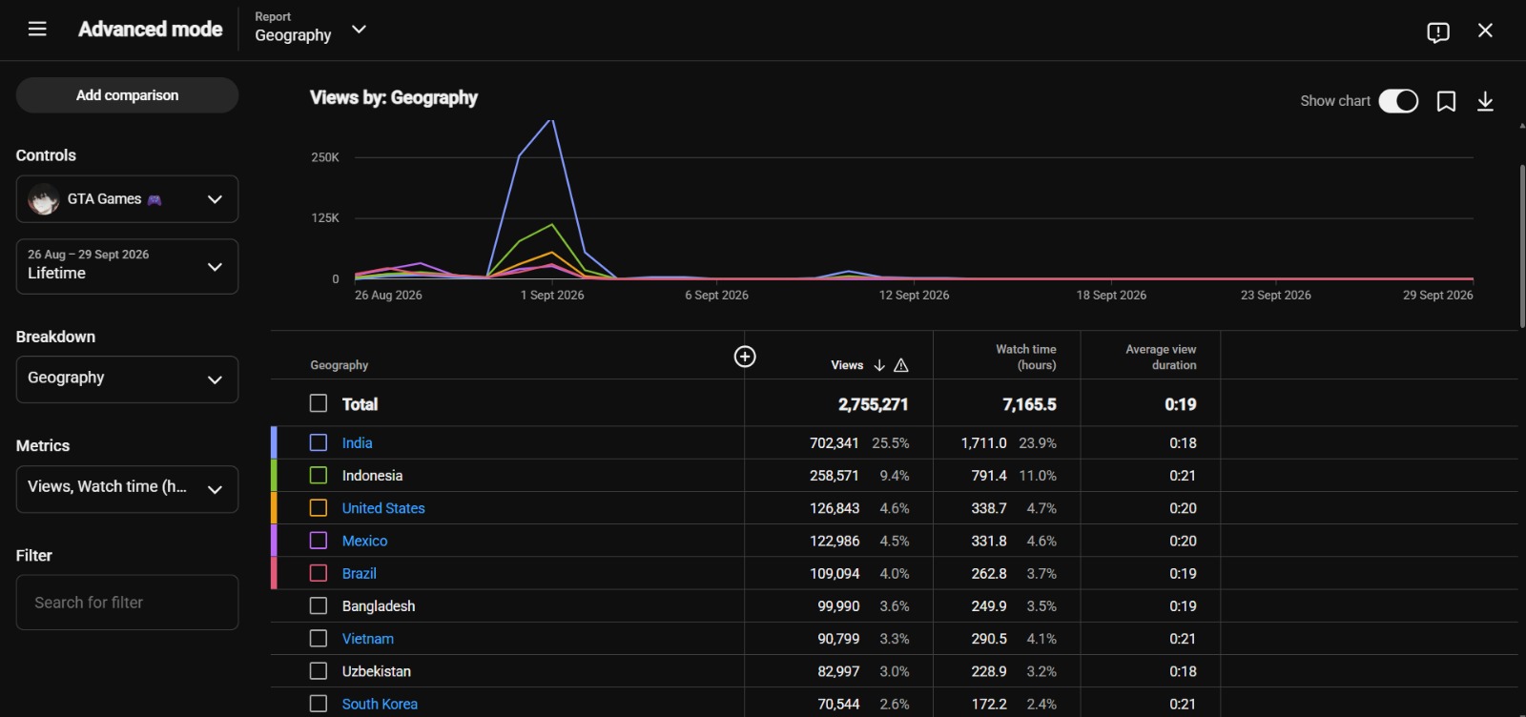
Task: Click the GTA Games channel avatar
Action: (x=44, y=199)
